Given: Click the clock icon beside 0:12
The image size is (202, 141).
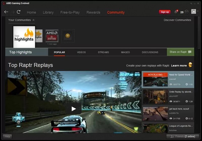Looking at the screenshot, I should [x=187, y=119].
